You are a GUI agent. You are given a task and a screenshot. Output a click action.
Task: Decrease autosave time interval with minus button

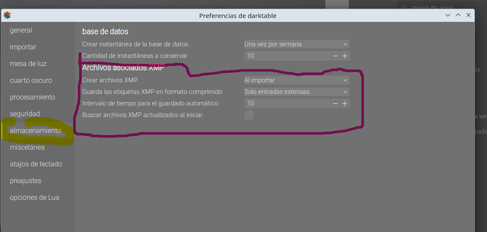[x=335, y=103]
